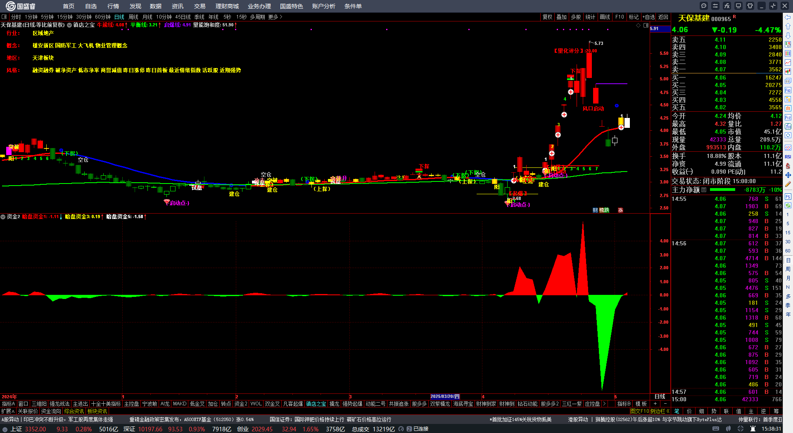Click the 国盛睿 logo at top left

[20, 6]
